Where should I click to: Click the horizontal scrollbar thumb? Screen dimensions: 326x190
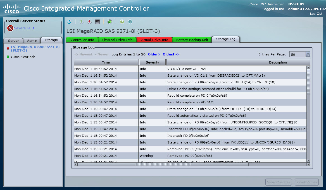tap(163, 164)
